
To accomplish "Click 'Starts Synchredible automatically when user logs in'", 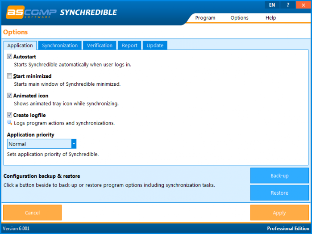I will [x=72, y=64].
